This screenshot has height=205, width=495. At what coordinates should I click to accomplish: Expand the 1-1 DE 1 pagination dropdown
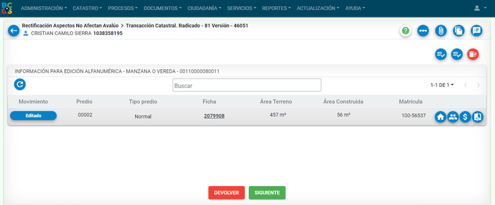[442, 85]
